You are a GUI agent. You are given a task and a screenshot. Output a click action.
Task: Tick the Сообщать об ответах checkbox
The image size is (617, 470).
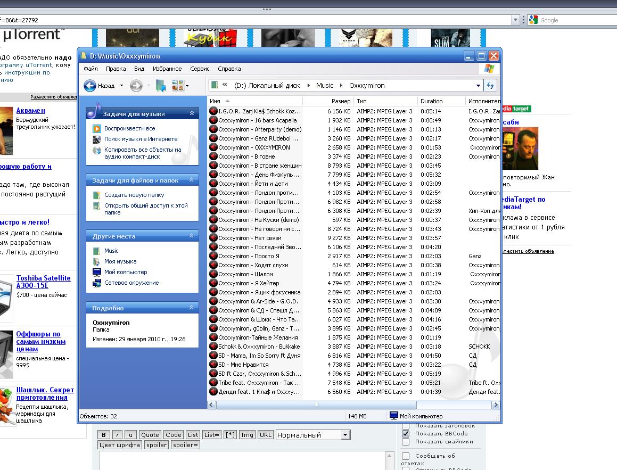(406, 456)
